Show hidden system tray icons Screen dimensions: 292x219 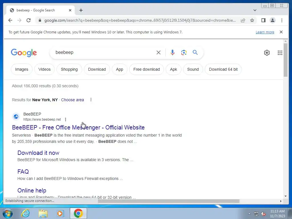(249, 214)
